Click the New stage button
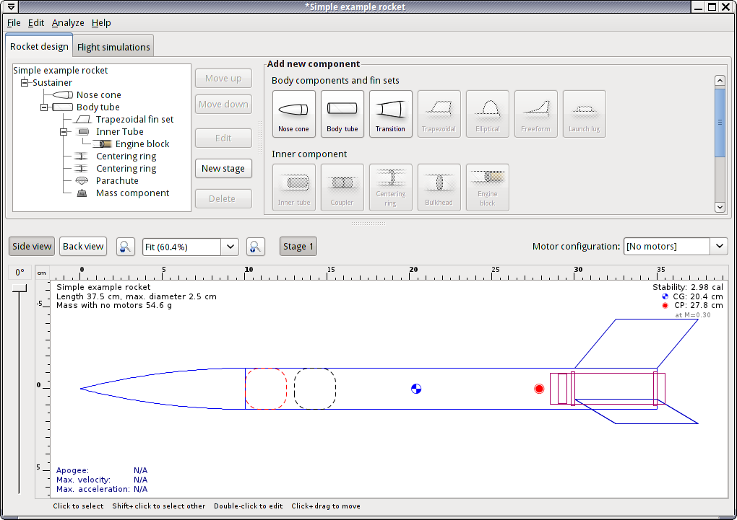Screen dimensions: 737x520 [223, 169]
